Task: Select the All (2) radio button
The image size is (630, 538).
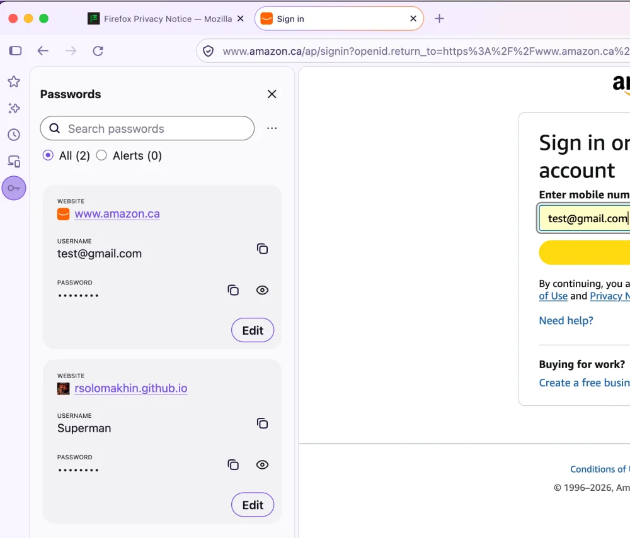Action: pos(48,155)
